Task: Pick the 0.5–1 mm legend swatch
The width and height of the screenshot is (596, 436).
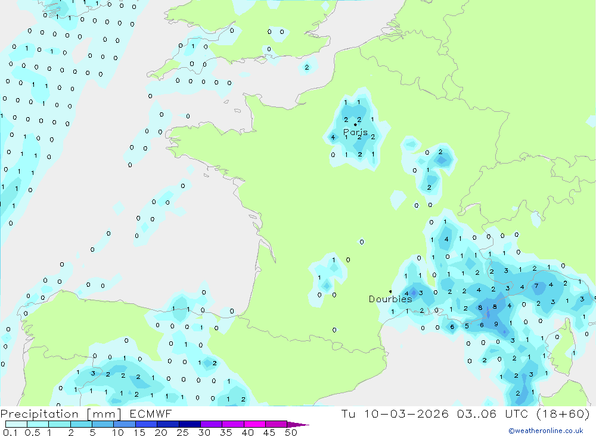Action: [38, 424]
